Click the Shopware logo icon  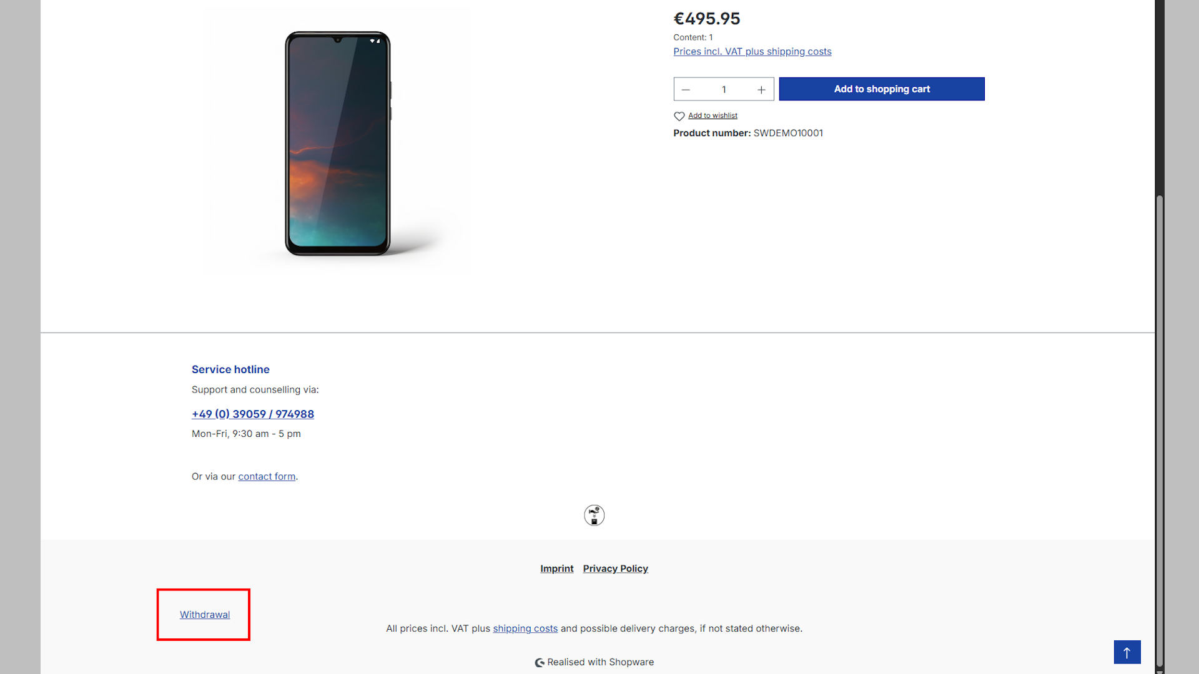[540, 663]
